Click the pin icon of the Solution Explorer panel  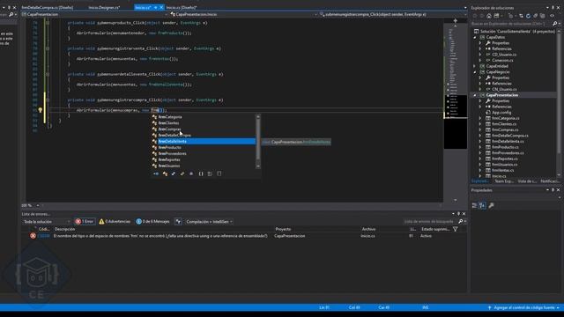coord(553,8)
